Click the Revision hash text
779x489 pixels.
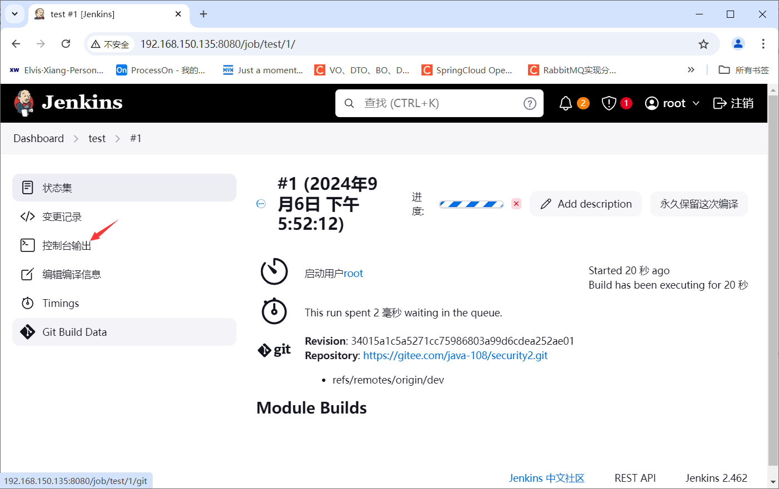click(x=463, y=341)
